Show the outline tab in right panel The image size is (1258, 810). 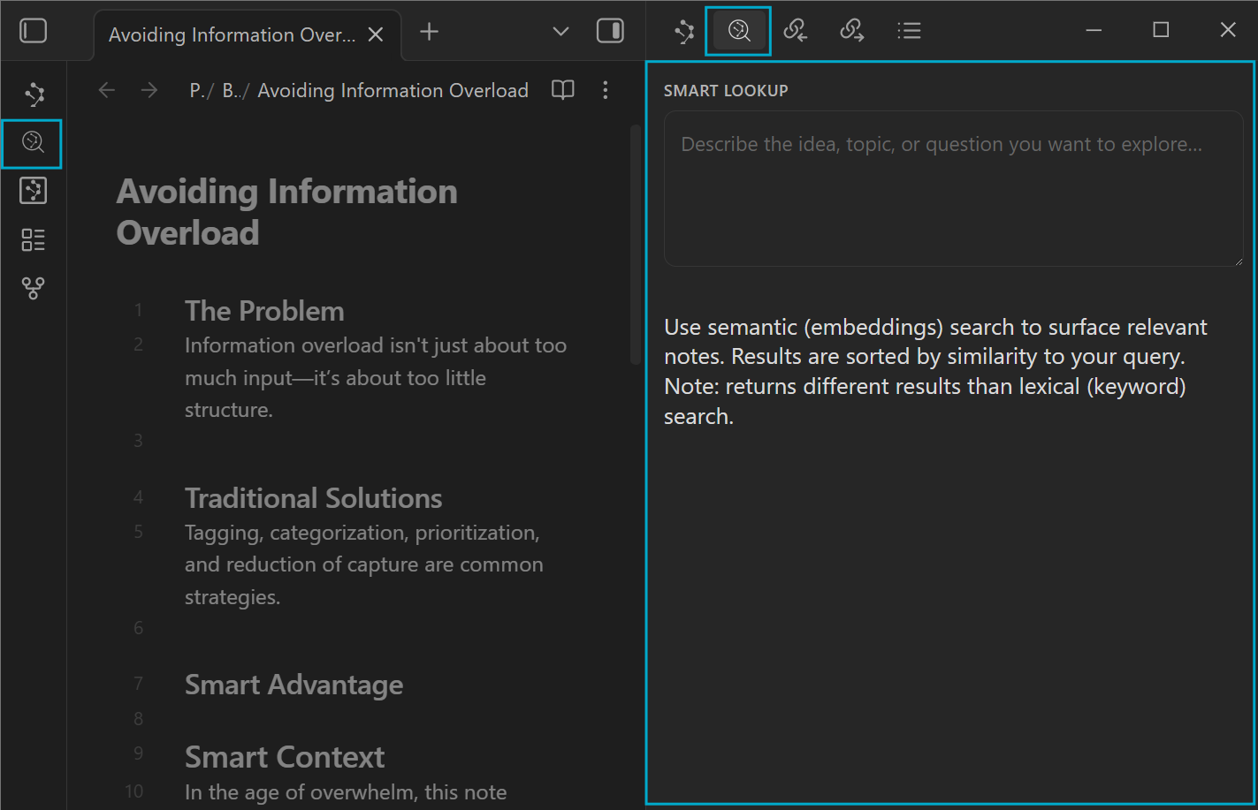[909, 31]
